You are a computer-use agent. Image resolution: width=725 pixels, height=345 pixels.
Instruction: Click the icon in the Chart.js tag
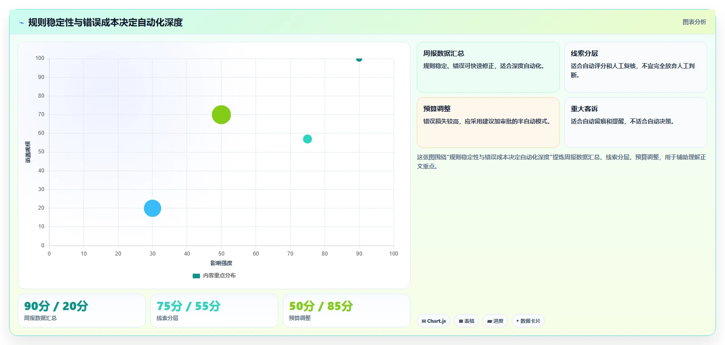[x=424, y=321]
